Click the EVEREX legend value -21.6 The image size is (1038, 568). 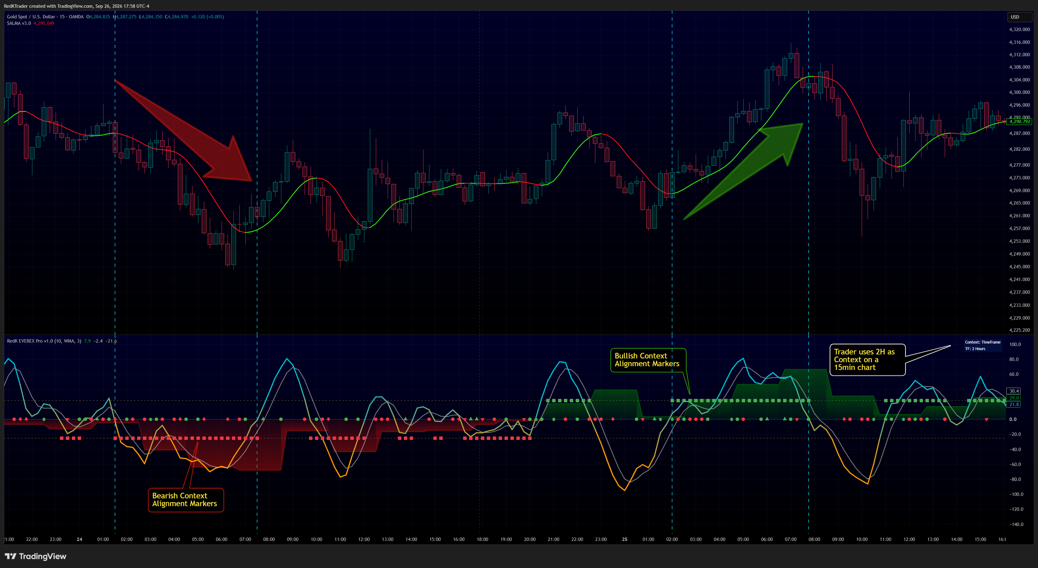(111, 341)
